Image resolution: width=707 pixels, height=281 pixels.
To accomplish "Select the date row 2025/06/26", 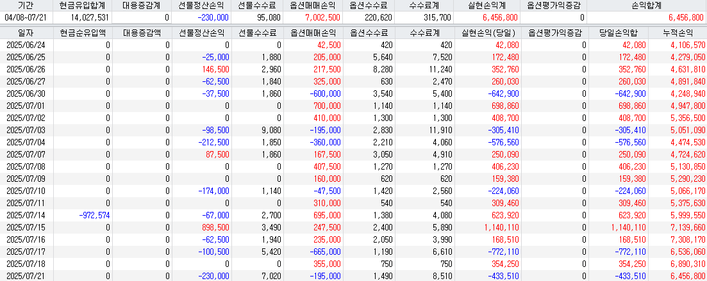I will 26,69.
